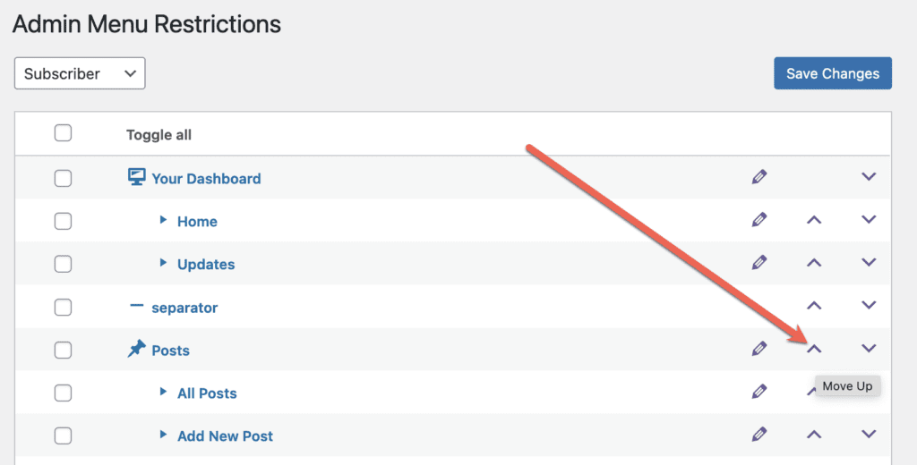Edit the Posts menu item
Viewport: 917px width, 465px height.
759,349
